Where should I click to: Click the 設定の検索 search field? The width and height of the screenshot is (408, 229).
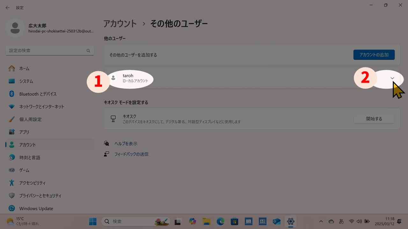49,50
